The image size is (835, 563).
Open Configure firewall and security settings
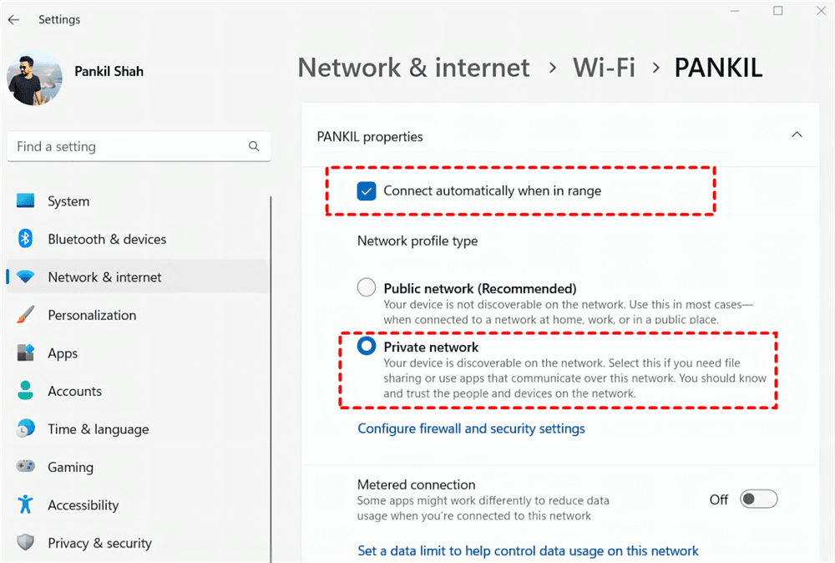tap(471, 429)
